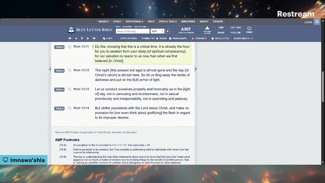
Task: Go to previous chapter left arrow
Action: (x=76, y=38)
